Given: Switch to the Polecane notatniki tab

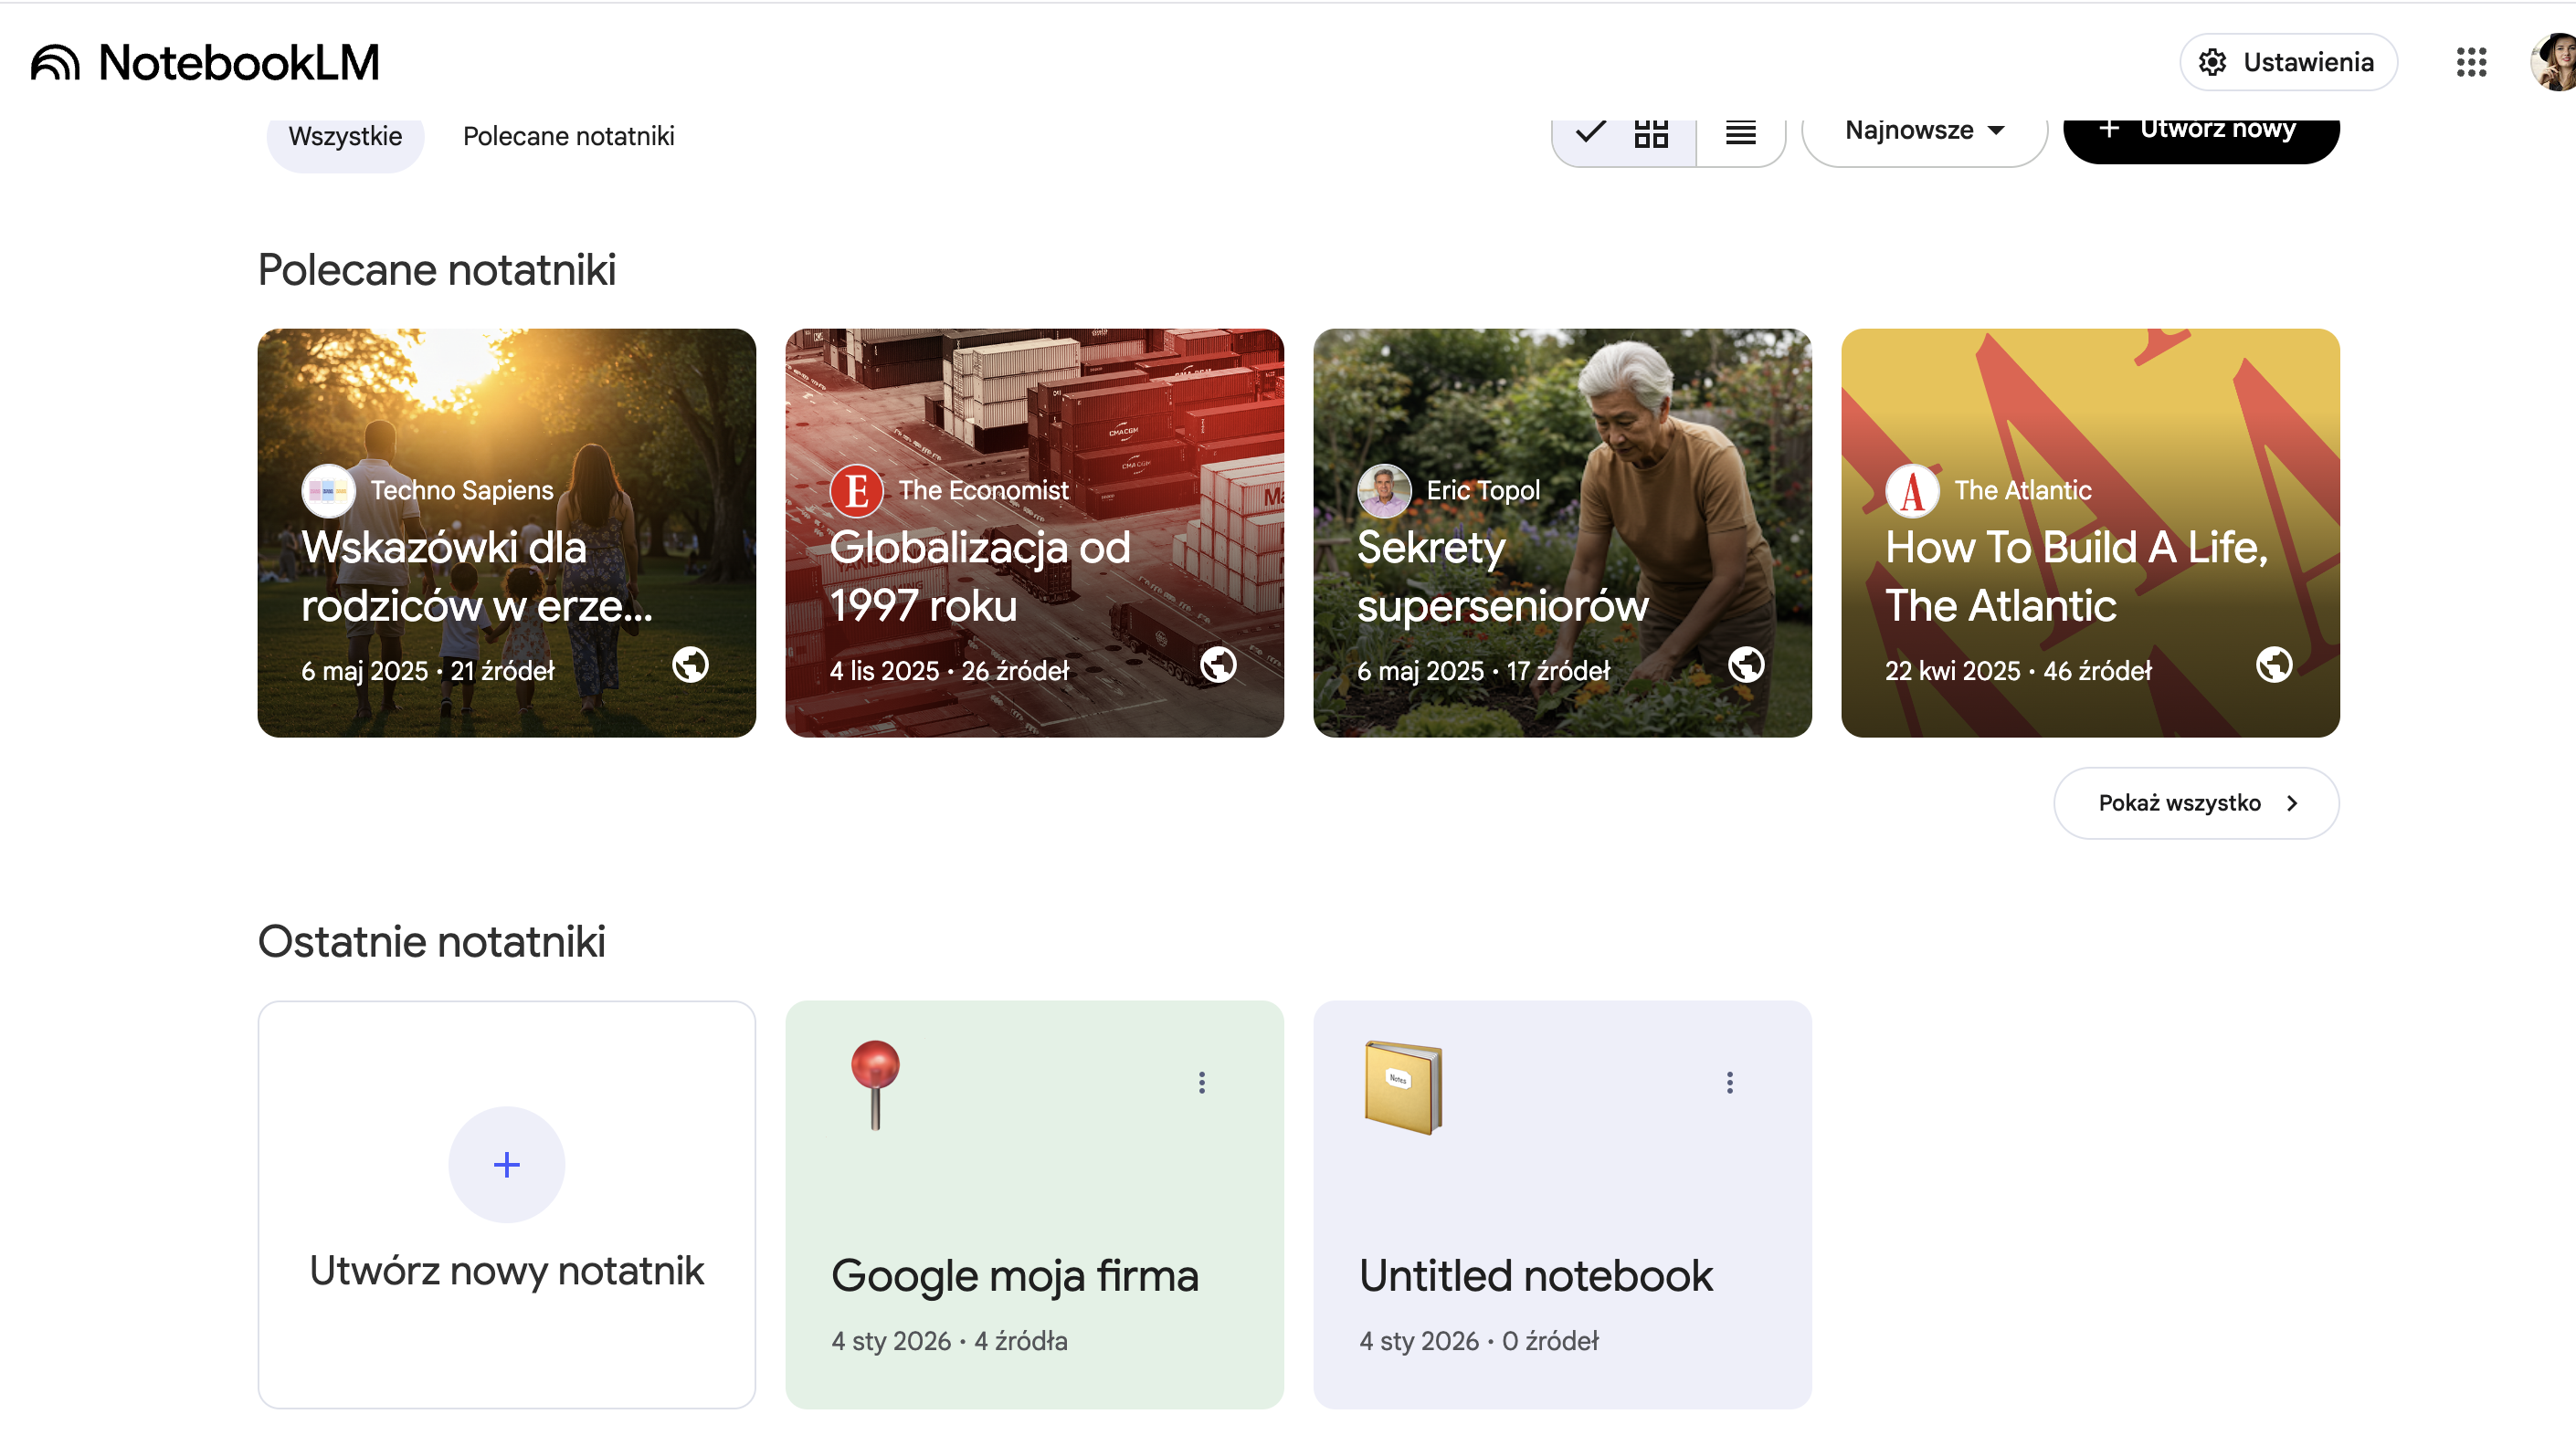Looking at the screenshot, I should coord(568,136).
